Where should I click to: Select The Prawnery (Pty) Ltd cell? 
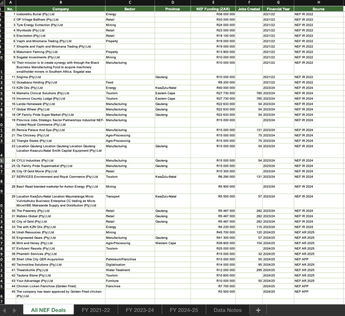pyautogui.click(x=61, y=211)
